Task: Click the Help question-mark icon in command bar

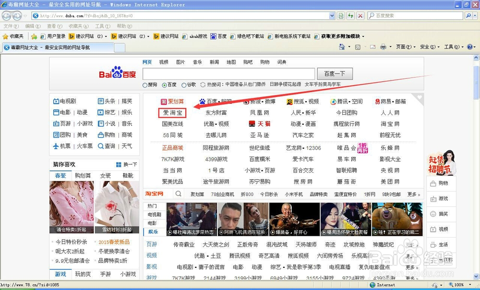Action: tap(470, 47)
